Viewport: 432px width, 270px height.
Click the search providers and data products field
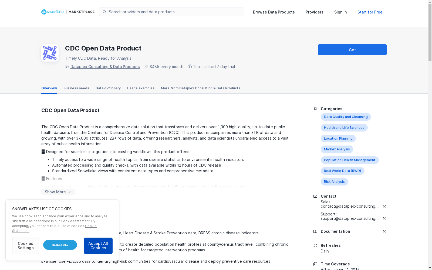(x=171, y=12)
